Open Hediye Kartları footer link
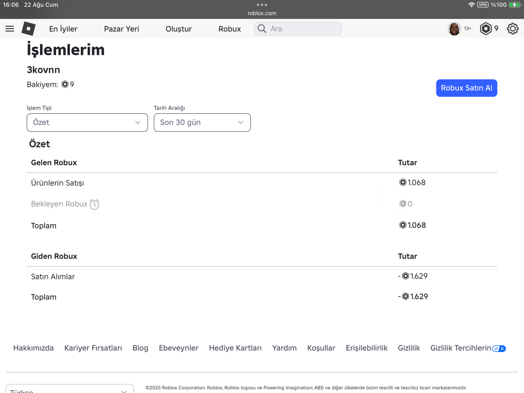The width and height of the screenshot is (524, 393). (x=235, y=348)
